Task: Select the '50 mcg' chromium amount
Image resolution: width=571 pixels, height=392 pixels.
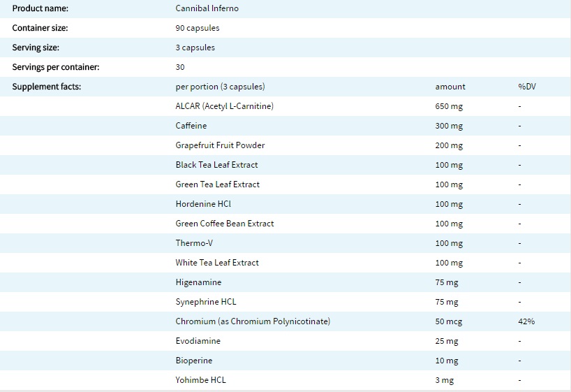Action: coord(449,322)
